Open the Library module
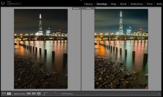Screen dimensions: 163x97 point(88,4)
